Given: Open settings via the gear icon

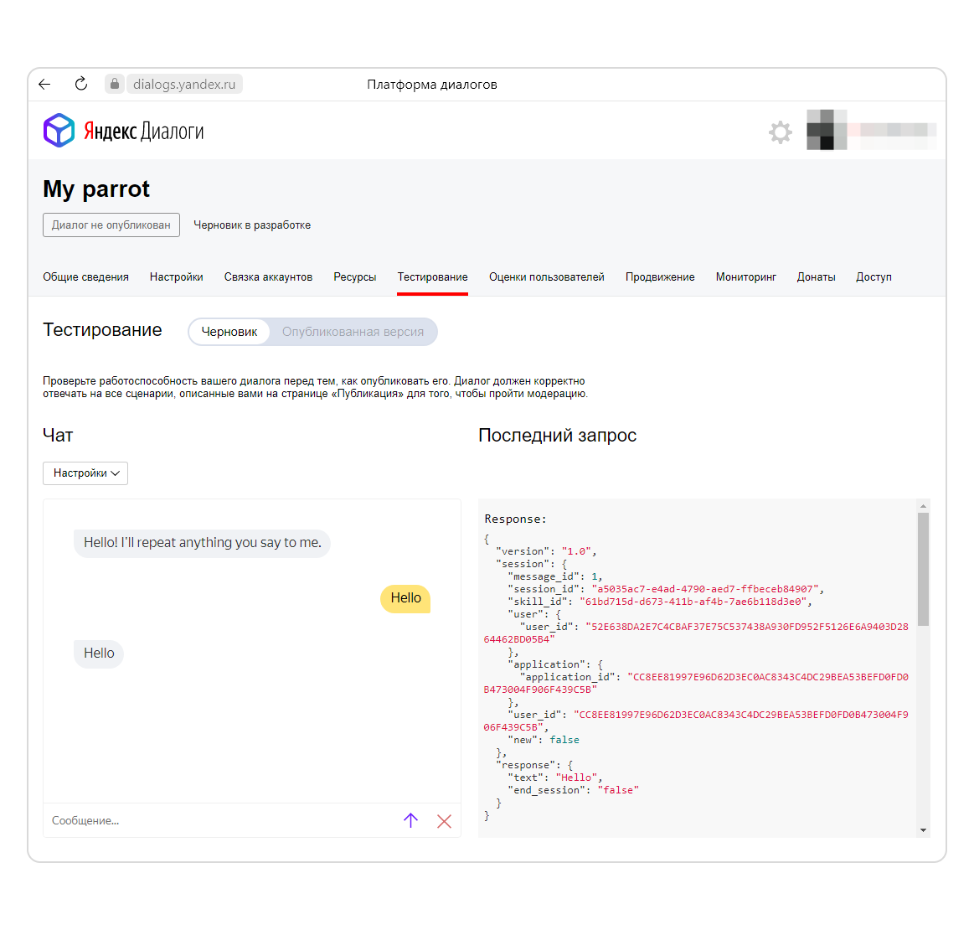Looking at the screenshot, I should 781,132.
